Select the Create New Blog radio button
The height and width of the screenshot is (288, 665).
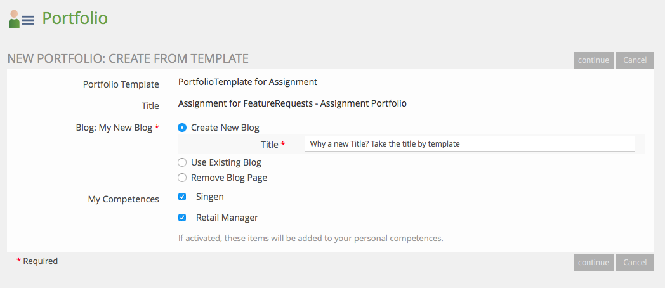182,128
